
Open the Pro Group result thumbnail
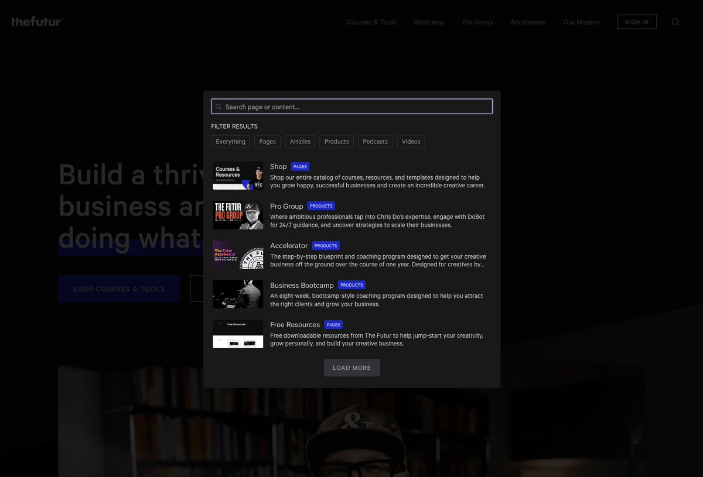238,215
